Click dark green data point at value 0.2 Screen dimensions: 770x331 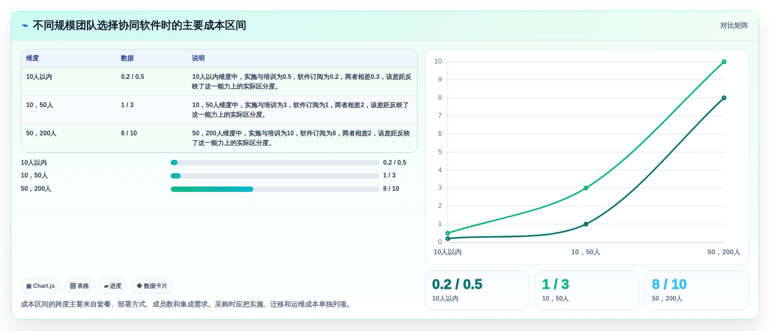point(447,238)
